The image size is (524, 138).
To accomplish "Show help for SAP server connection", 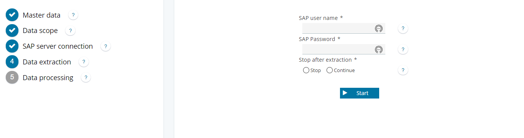I will [106, 46].
